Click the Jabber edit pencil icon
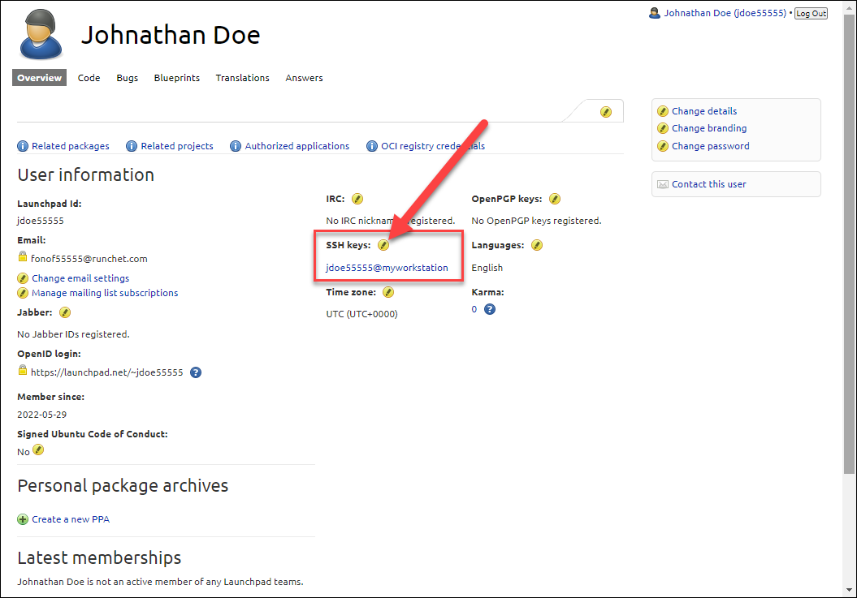 pos(65,312)
